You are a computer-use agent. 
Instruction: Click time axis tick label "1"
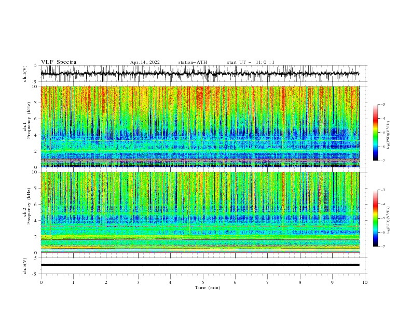[73, 282]
